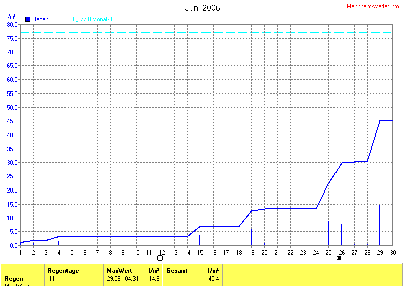Screen dimensions: 403x286
Task: Click the Regen row label in table
Action: tap(14, 278)
